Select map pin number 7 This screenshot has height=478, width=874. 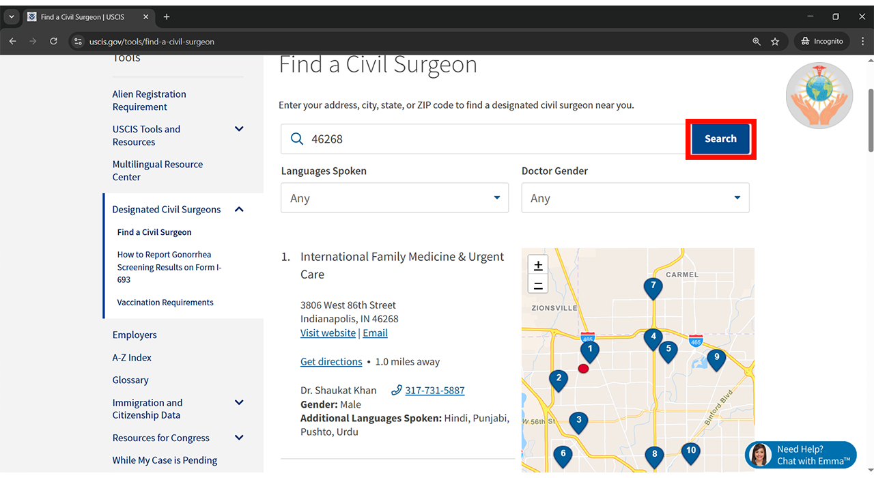[x=653, y=288]
